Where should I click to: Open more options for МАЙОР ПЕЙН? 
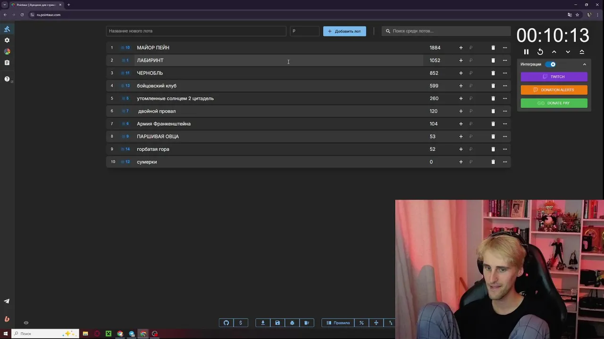(x=505, y=48)
